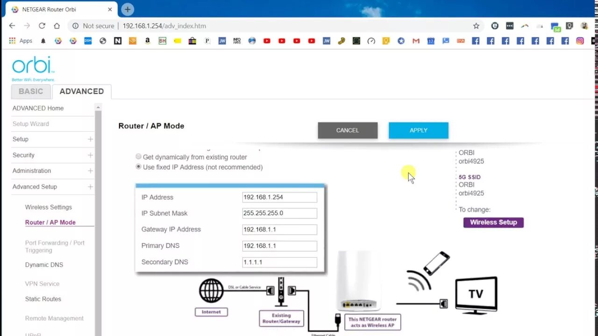Open the Google Keep lightbulb bookmark
598x336 pixels.
pyautogui.click(x=386, y=41)
